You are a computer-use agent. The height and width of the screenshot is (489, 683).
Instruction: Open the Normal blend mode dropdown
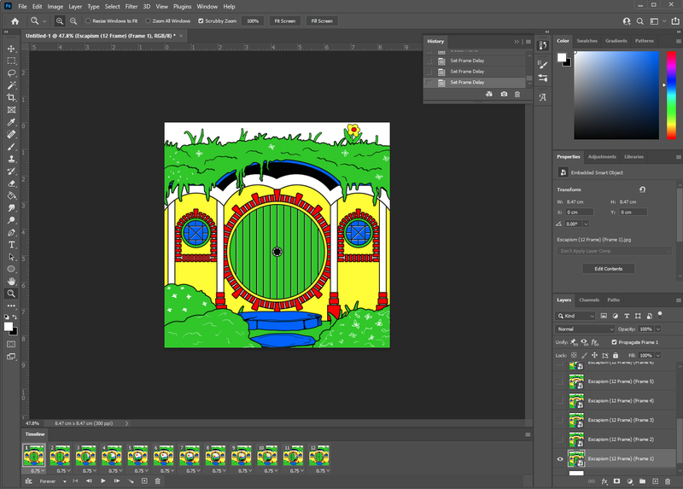click(585, 329)
